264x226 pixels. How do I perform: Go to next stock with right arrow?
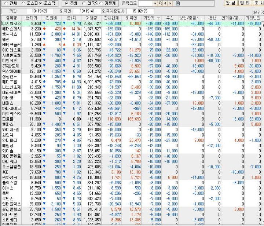[x=170, y=3]
